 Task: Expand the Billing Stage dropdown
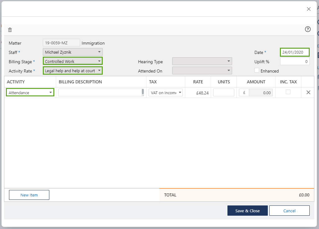pyautogui.click(x=73, y=61)
